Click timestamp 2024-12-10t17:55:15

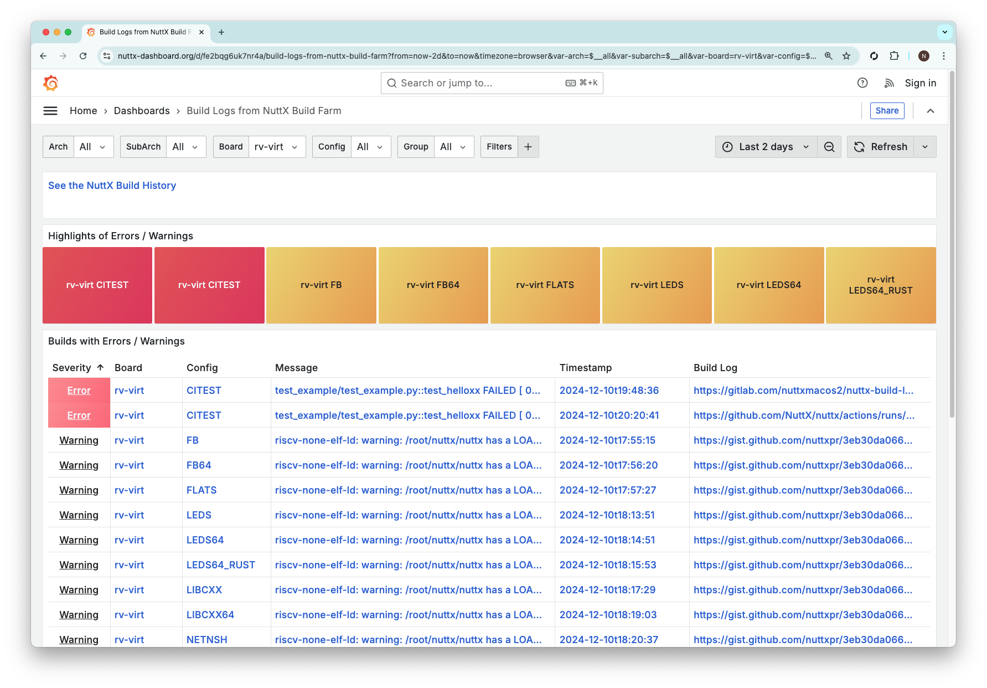[x=607, y=440]
